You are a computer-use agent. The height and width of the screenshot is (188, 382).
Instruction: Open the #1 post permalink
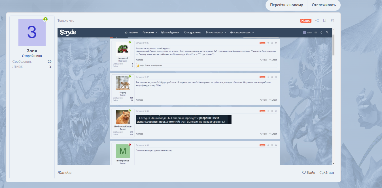tap(332, 21)
